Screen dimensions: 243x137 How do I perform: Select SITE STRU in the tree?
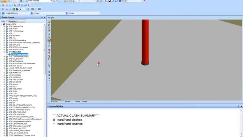pos(13,91)
